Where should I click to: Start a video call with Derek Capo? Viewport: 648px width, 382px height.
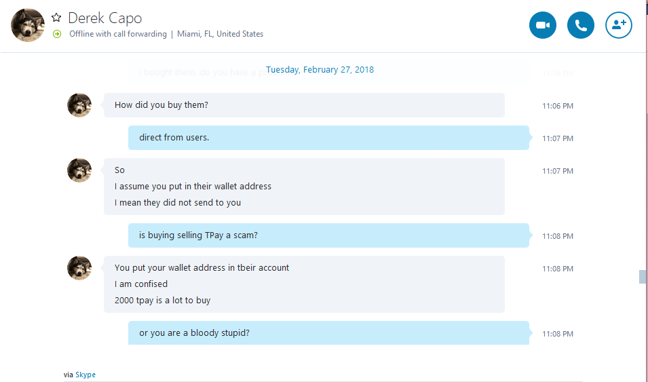click(x=542, y=25)
